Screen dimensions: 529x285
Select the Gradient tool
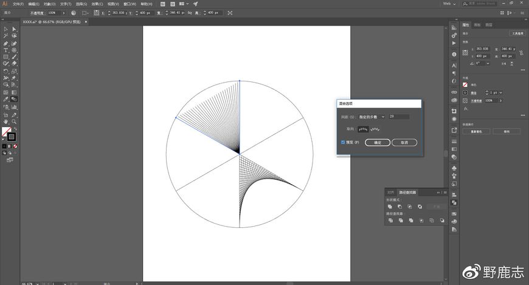tap(14, 92)
